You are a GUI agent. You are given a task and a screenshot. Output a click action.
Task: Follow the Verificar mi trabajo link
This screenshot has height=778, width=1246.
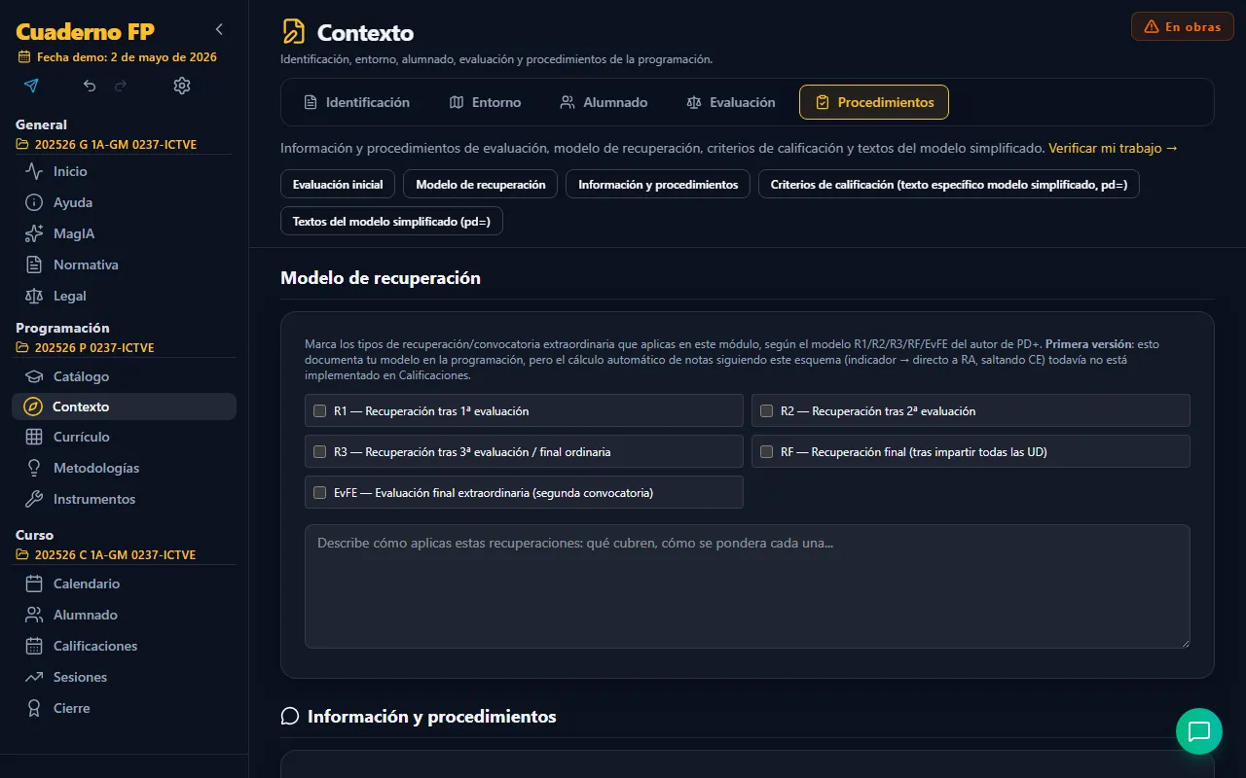tap(1114, 149)
